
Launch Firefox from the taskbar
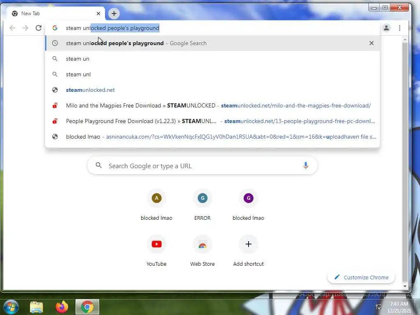tap(62, 307)
